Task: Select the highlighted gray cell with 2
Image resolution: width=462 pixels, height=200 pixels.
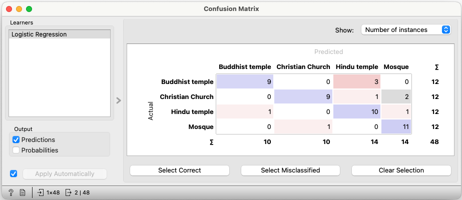Action: coord(396,97)
